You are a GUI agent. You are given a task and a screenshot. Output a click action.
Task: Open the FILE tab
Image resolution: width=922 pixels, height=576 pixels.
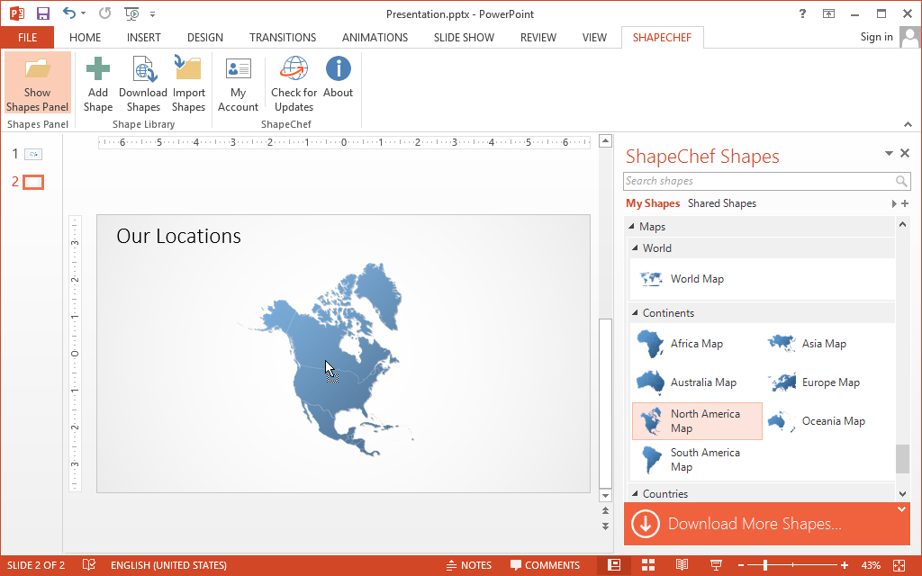click(x=27, y=38)
